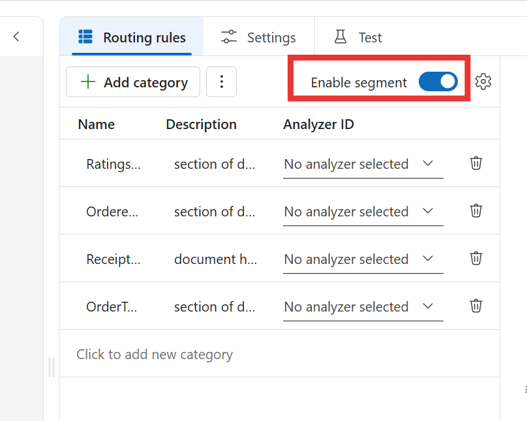
Task: Click the OrderT... row description cell
Action: click(x=215, y=307)
